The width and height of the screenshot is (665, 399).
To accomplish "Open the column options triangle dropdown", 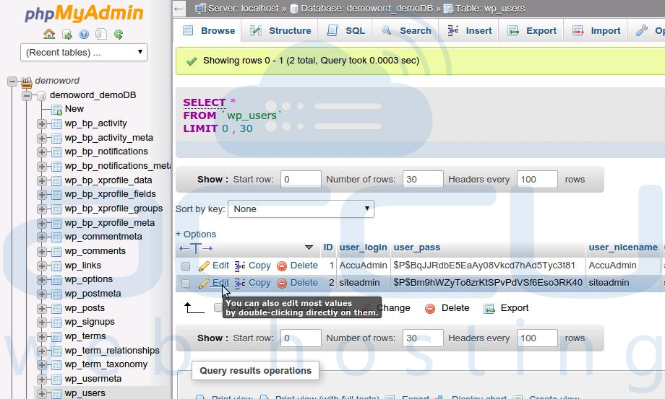I will click(309, 247).
